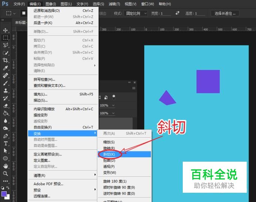Open the 图层(L) menu
The image size is (256, 202).
click(x=66, y=4)
